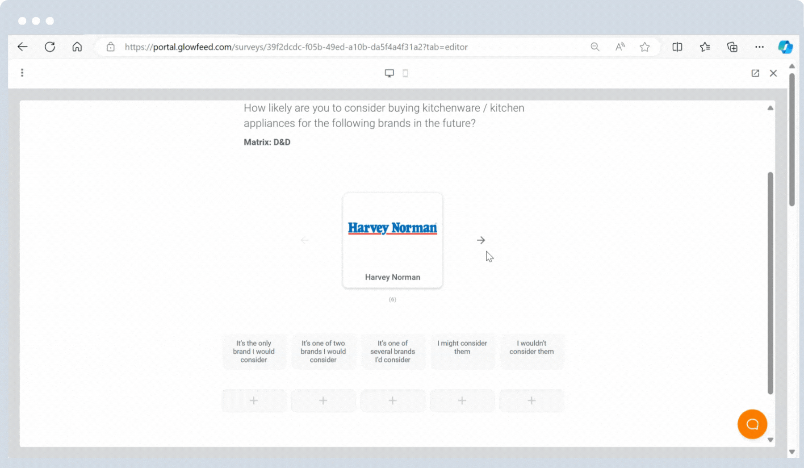This screenshot has width=804, height=468.
Task: Close the survey preview panel
Action: coord(773,73)
